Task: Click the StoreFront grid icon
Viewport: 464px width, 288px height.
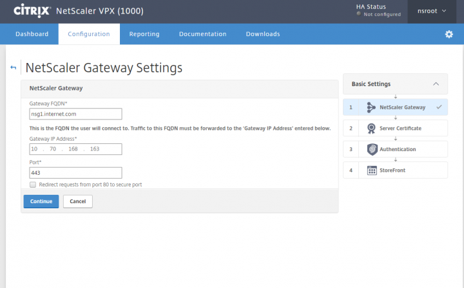Action: pos(371,170)
